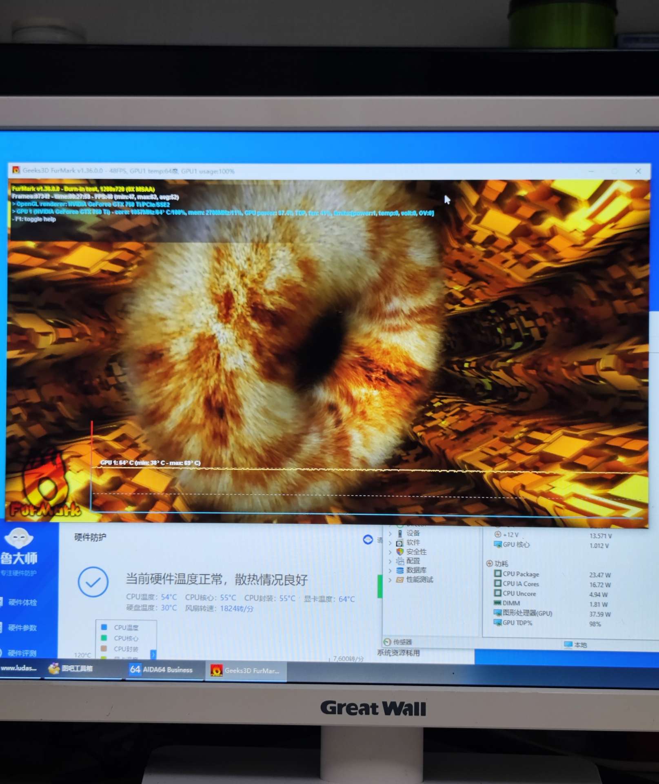Click the 图吧工具箱 toolbox taskbar icon
Viewport: 659px width, 784px height.
54,668
